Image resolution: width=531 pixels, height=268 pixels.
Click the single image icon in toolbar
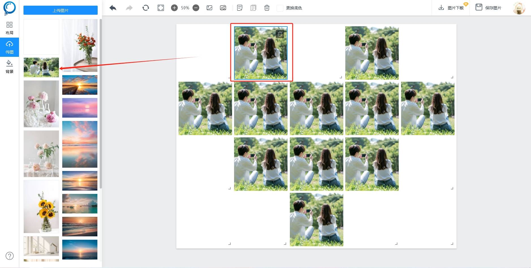tap(209, 8)
